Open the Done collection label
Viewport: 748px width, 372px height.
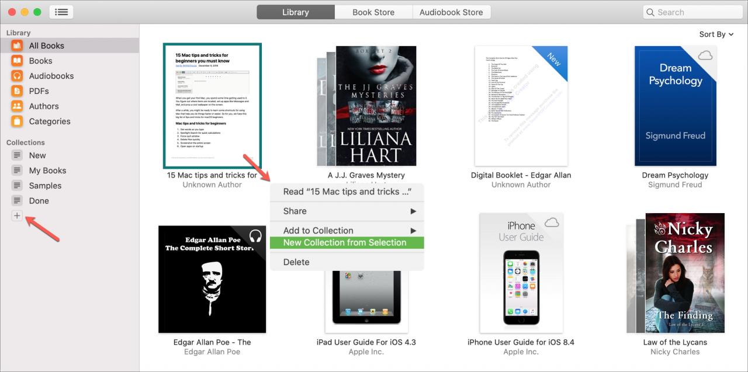39,201
